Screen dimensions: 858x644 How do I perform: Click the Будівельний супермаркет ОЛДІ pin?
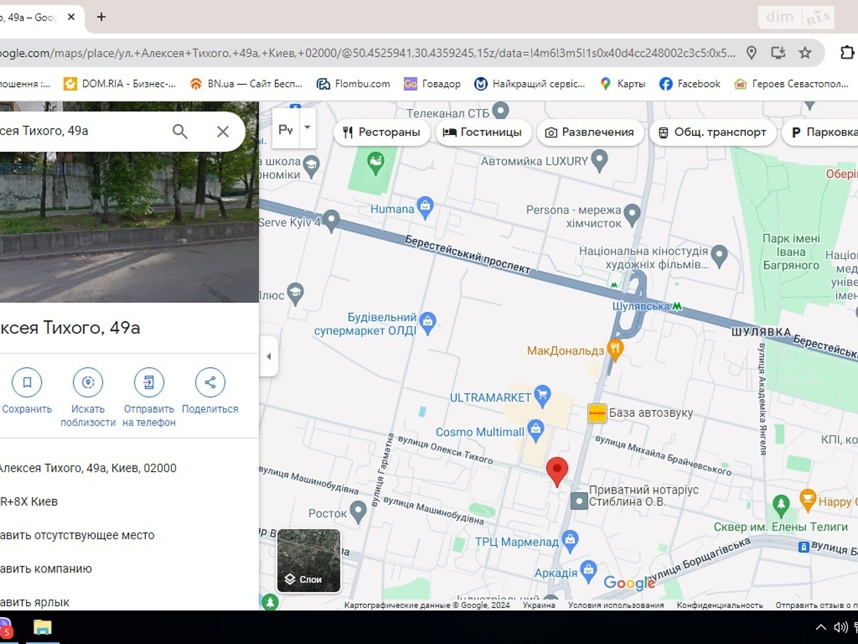pos(427,323)
